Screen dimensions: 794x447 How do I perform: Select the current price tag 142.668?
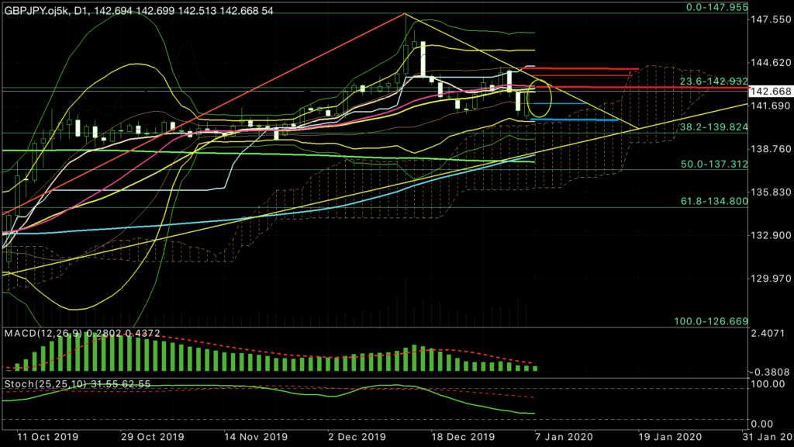coord(771,92)
